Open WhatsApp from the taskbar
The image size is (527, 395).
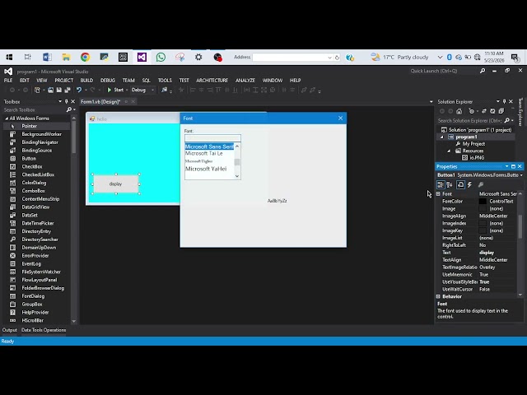[161, 58]
